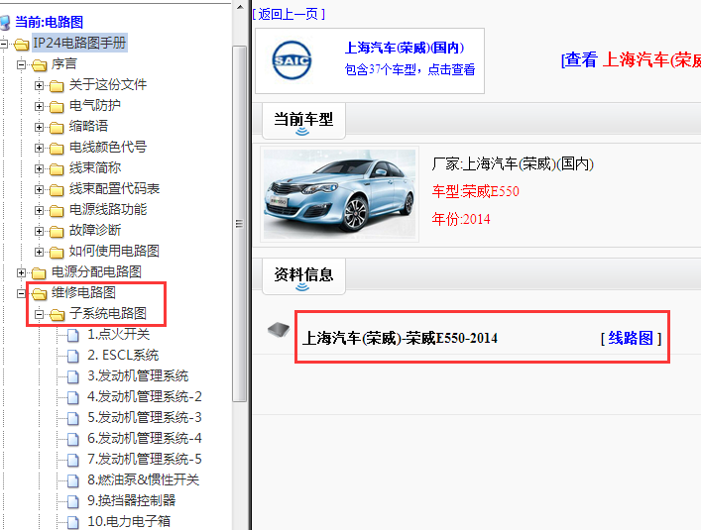Click the 当前:电路图 heading text
Image resolution: width=701 pixels, height=530 pixels.
pyautogui.click(x=50, y=22)
